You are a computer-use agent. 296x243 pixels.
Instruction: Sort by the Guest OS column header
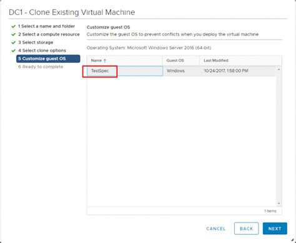[x=181, y=60]
